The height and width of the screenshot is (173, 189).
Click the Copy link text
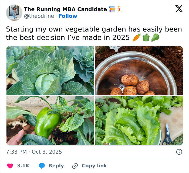pyautogui.click(x=94, y=166)
